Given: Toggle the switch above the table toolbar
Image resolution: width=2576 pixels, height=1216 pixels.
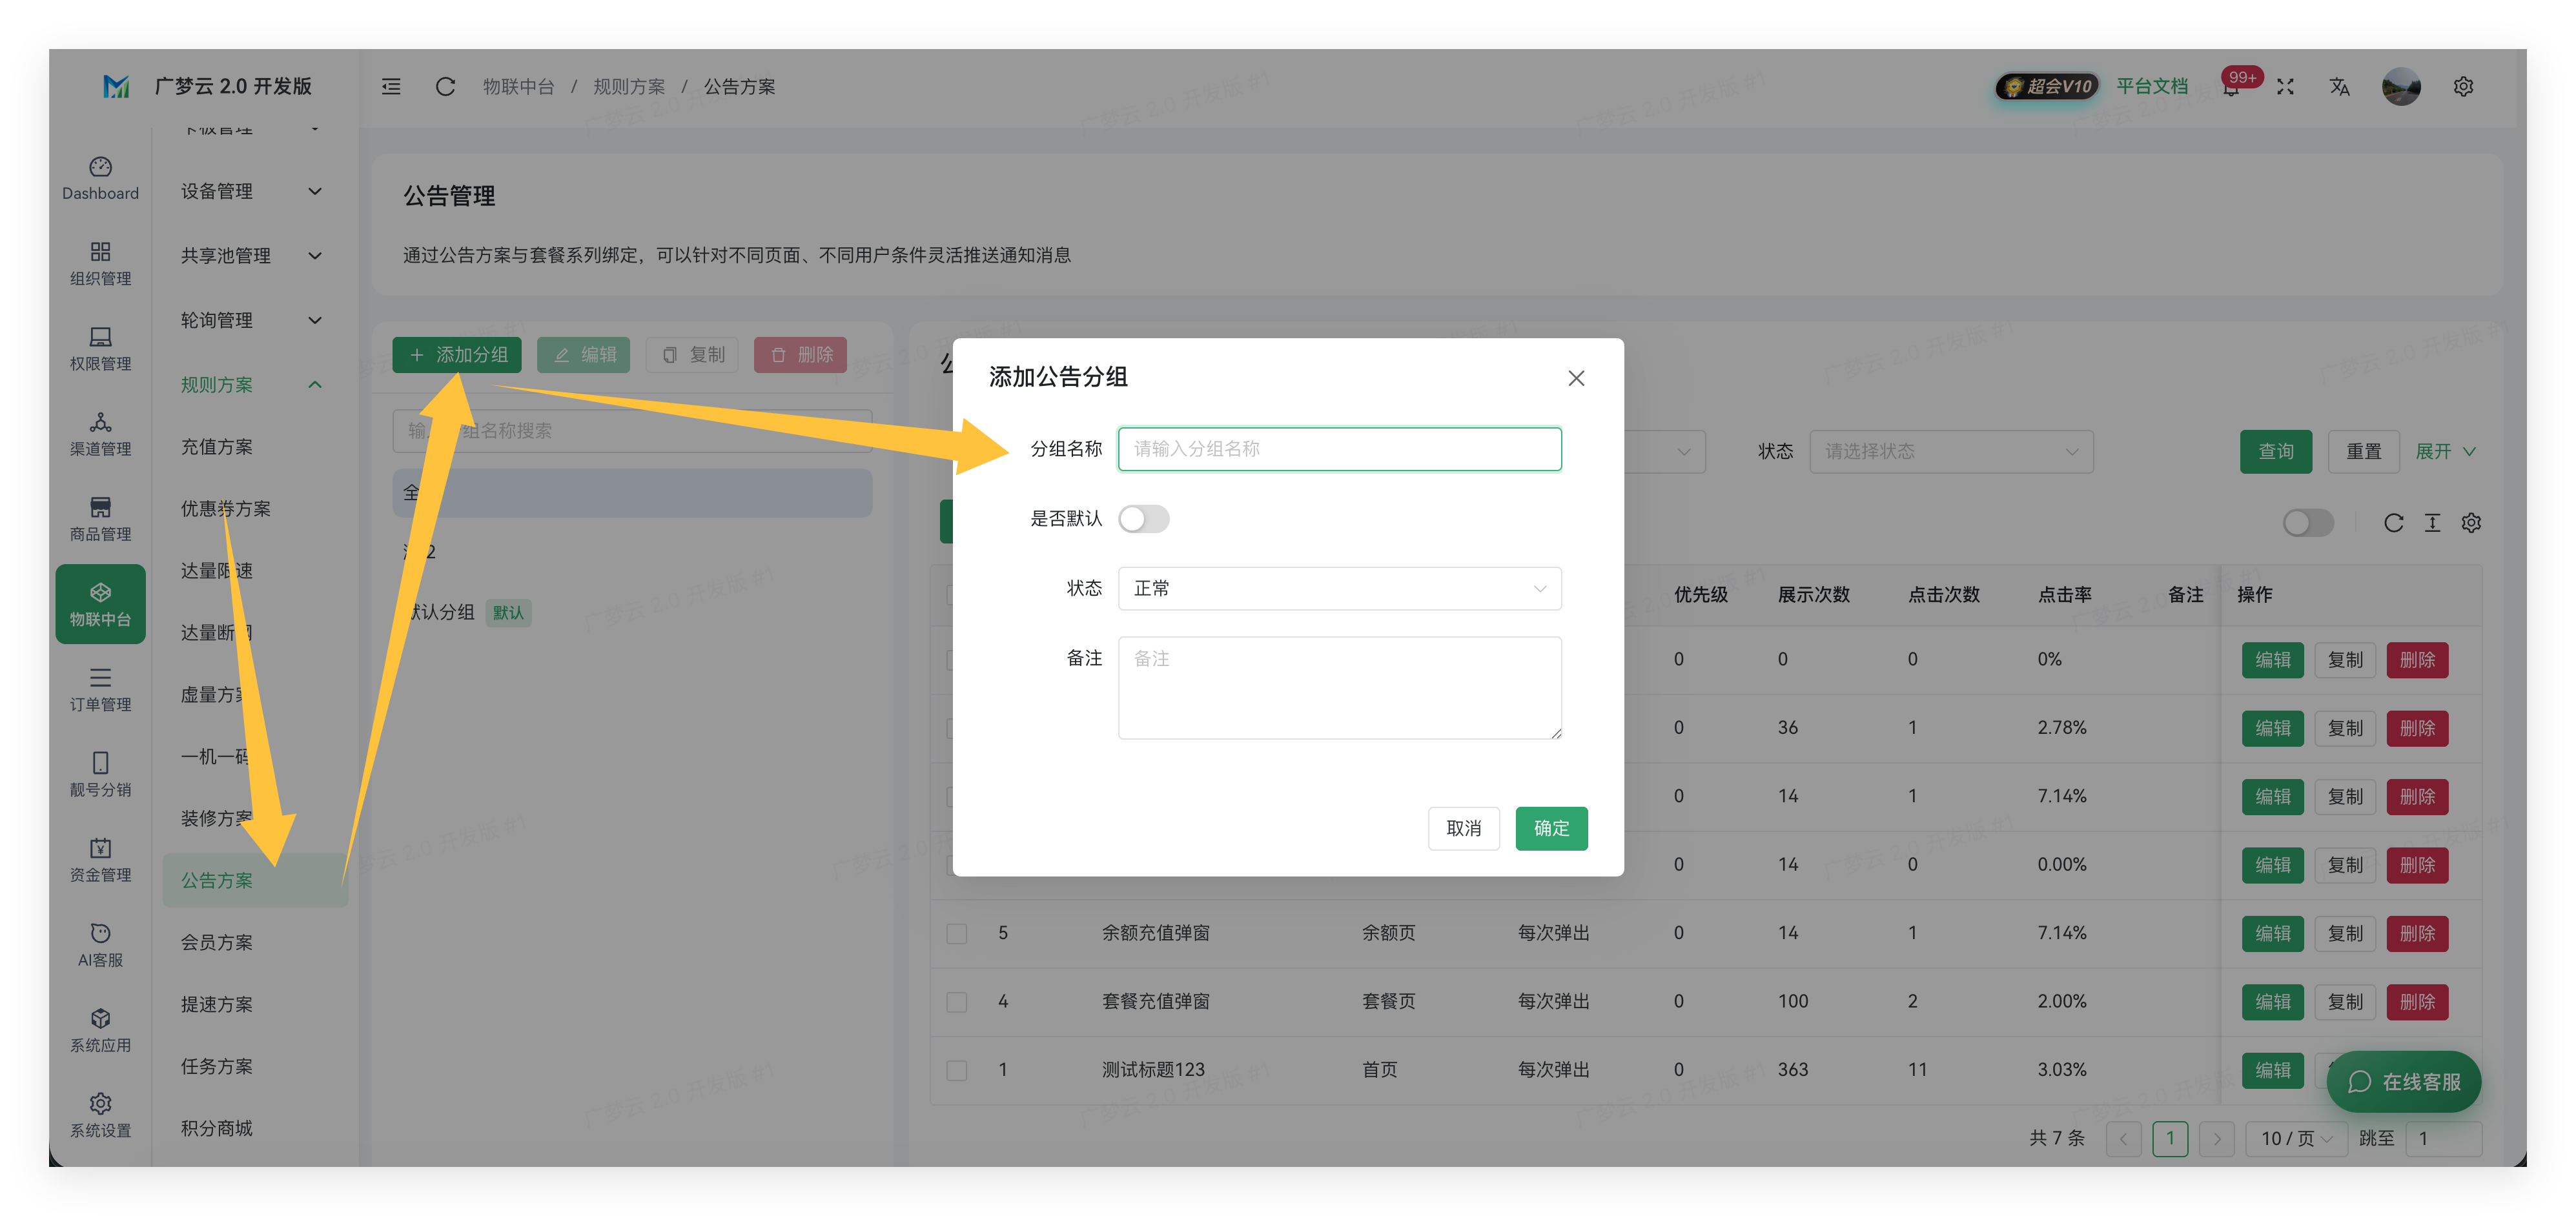Looking at the screenshot, I should [x=2308, y=522].
